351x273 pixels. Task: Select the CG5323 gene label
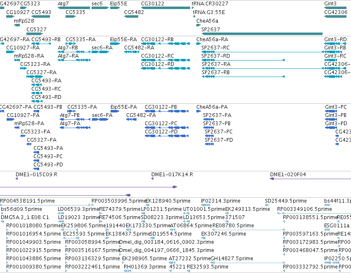(30, 4)
